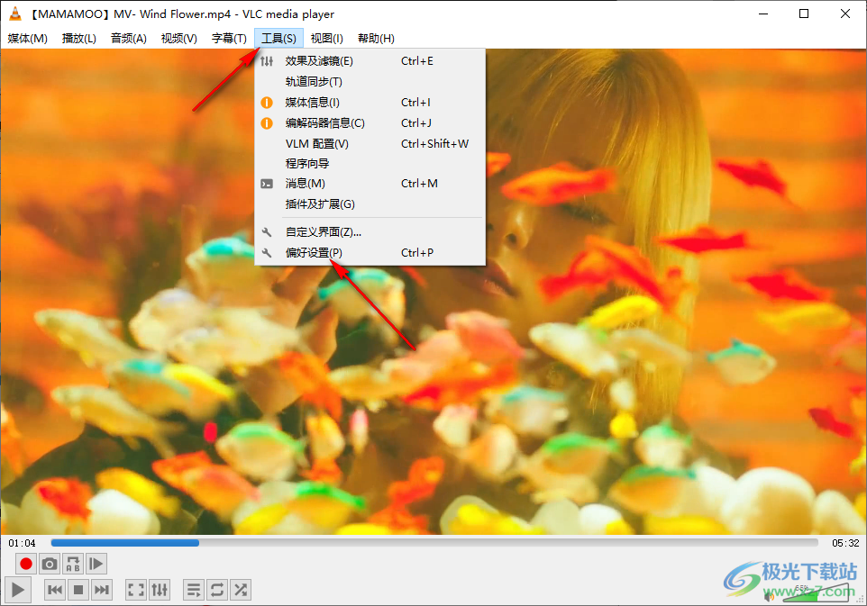Viewport: 867px width, 606px height.
Task: Open the 视频(V) menu
Action: click(179, 38)
